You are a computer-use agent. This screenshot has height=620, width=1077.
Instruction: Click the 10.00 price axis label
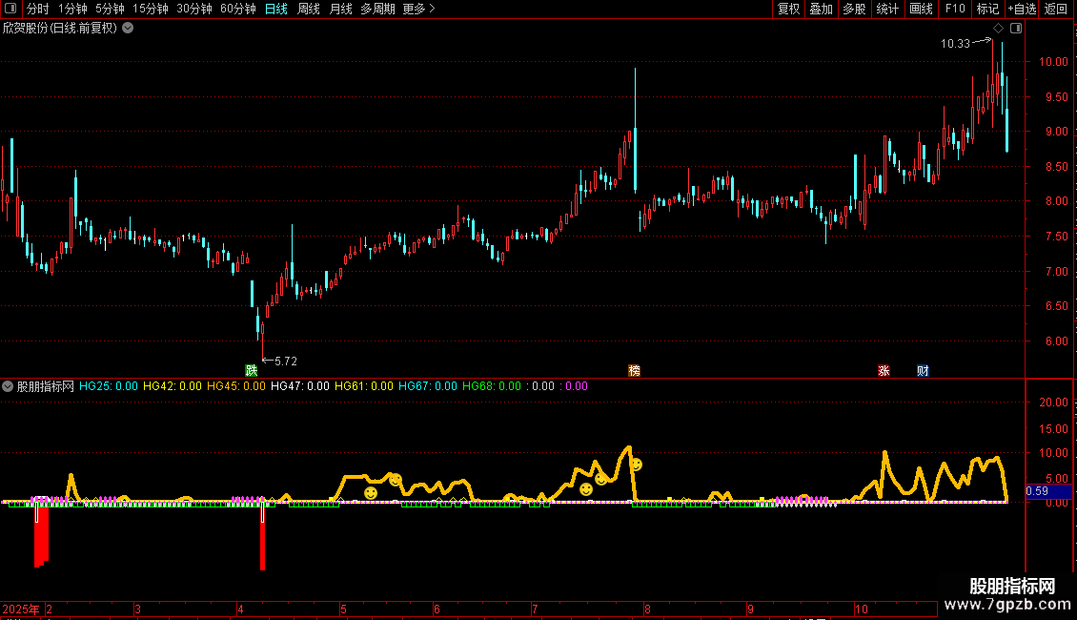click(1053, 62)
